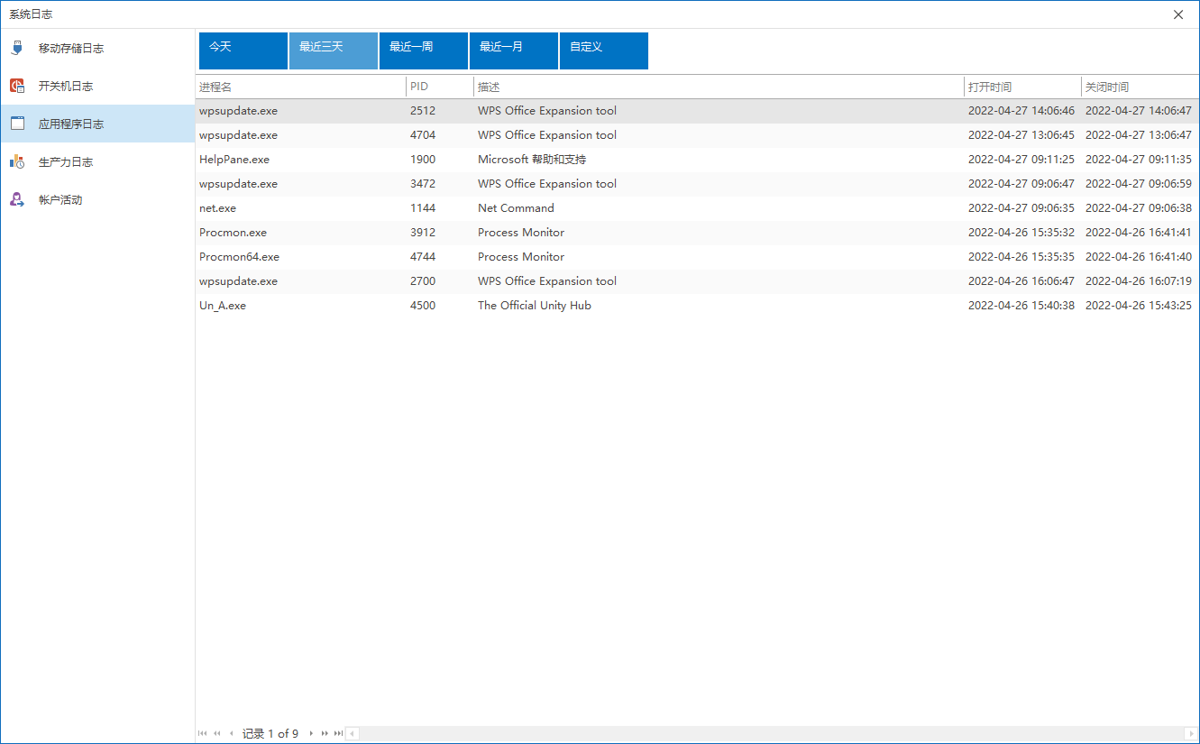Click the productivity log chart icon
The image size is (1200, 744).
coord(17,161)
